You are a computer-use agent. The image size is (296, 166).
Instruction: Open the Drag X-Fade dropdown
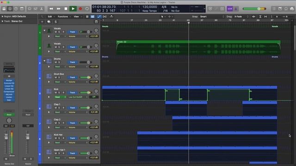click(x=241, y=17)
